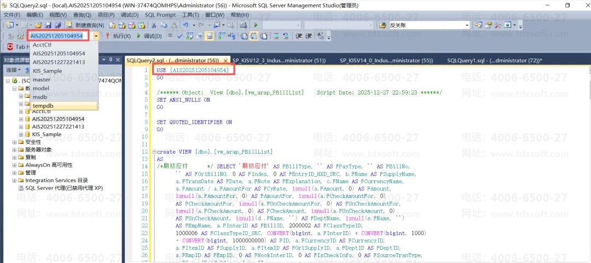Expand the 复制 tree node
Viewport: 591px width, 263px height.
click(x=14, y=157)
